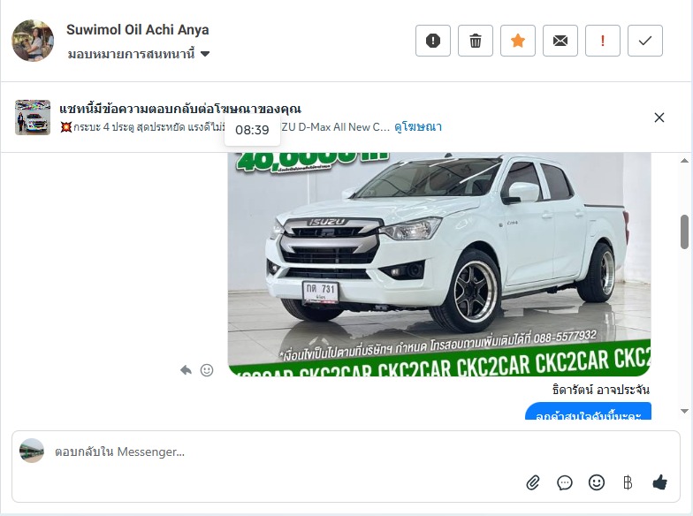Open the ad thumbnail in banner
The image size is (693, 516).
(33, 118)
